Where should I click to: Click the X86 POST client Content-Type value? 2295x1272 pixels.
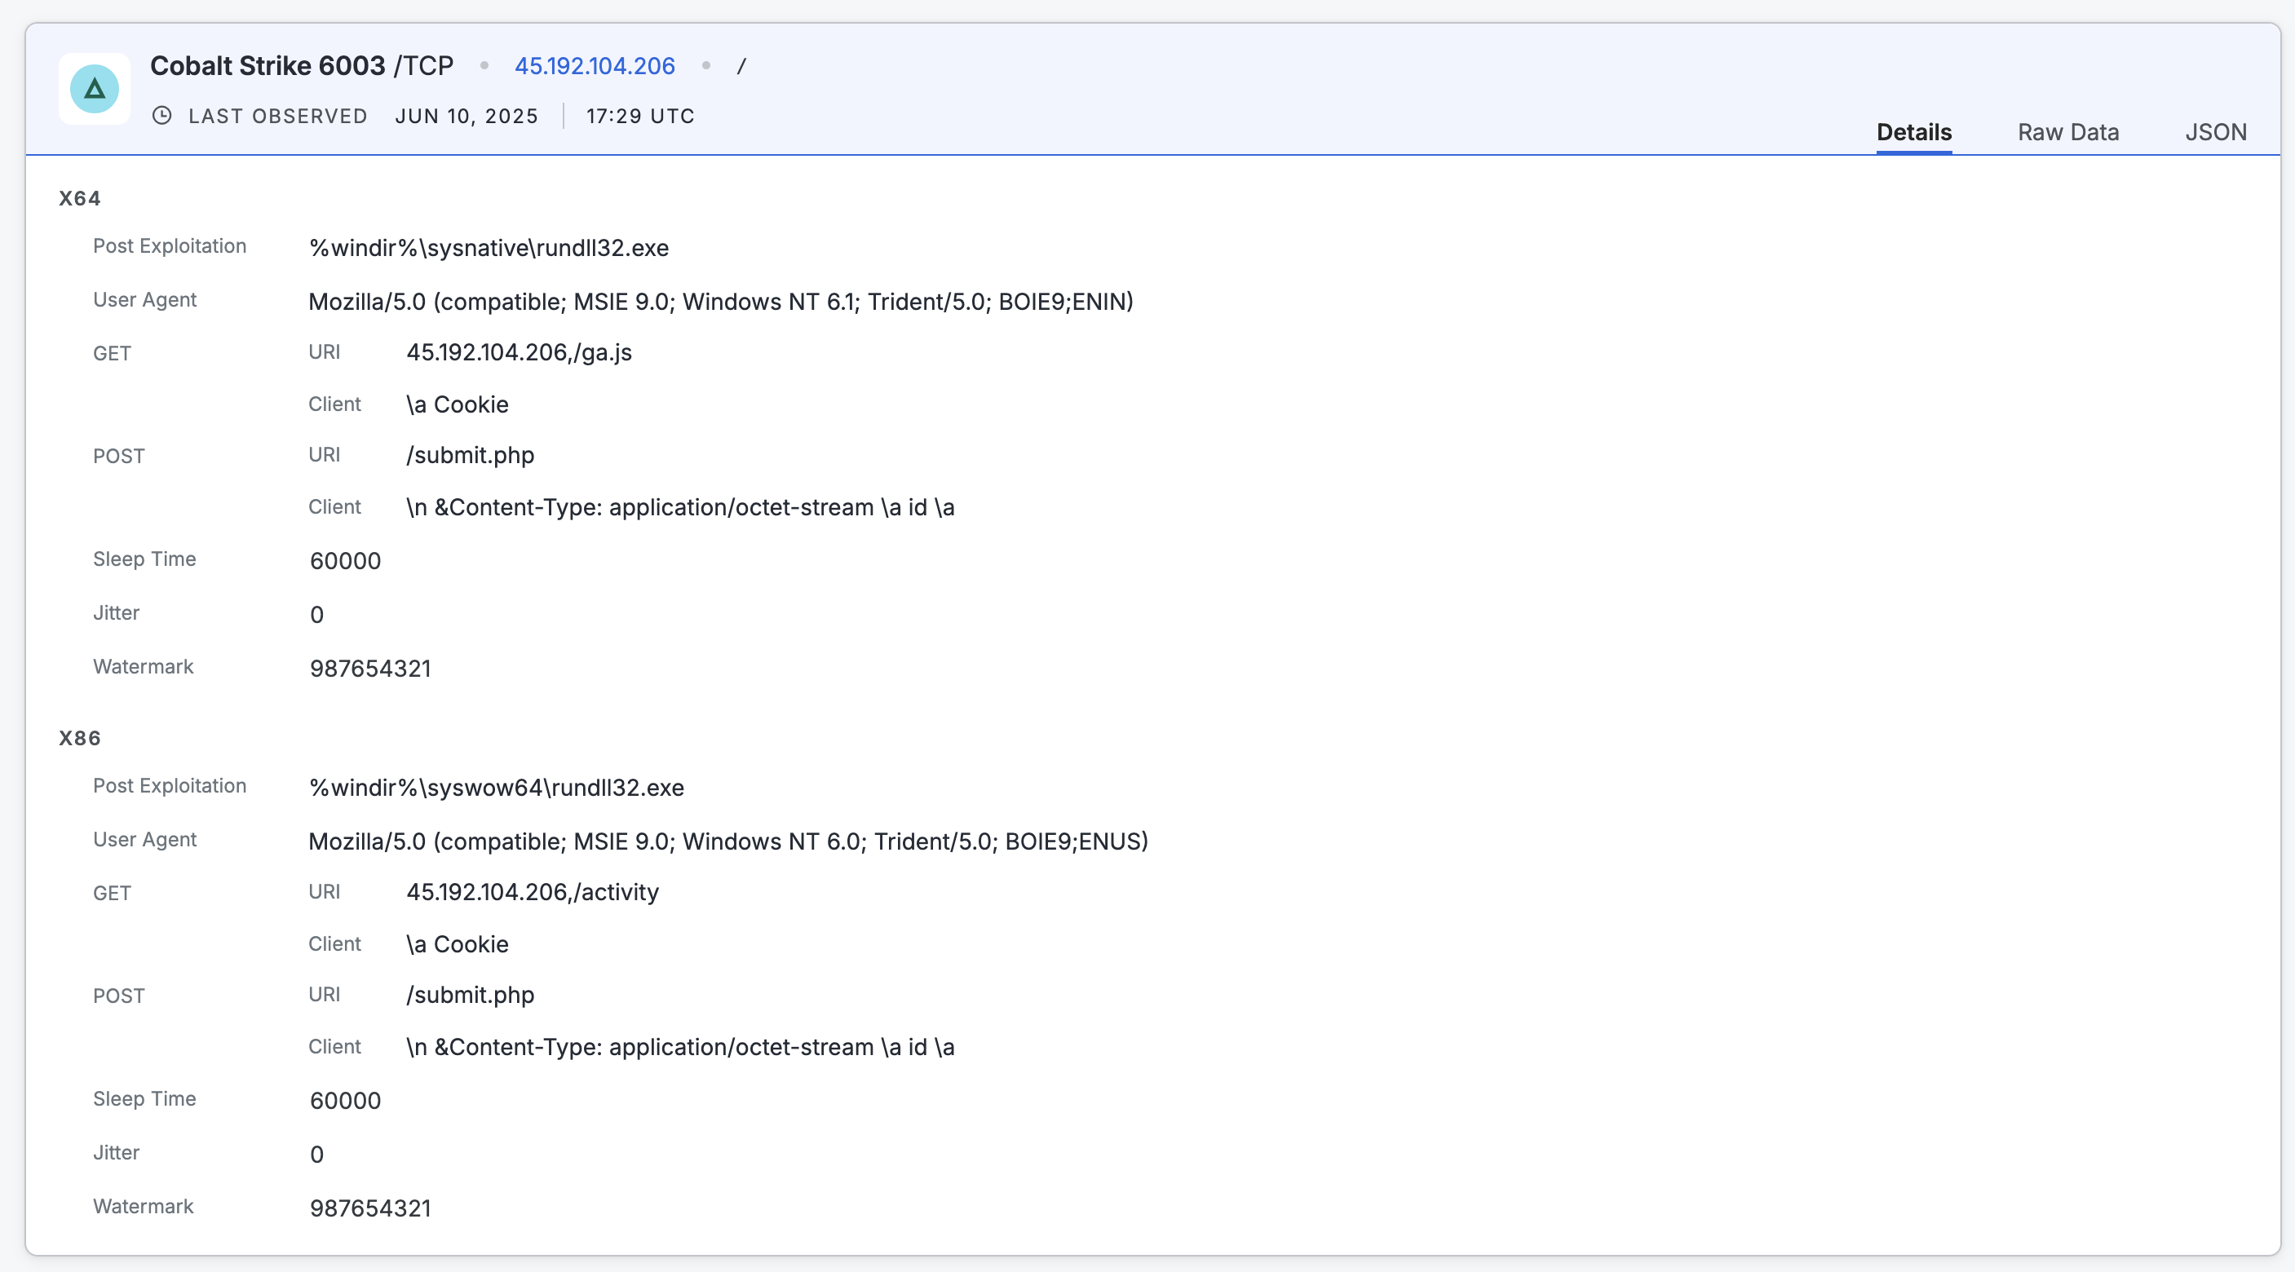(x=681, y=1048)
